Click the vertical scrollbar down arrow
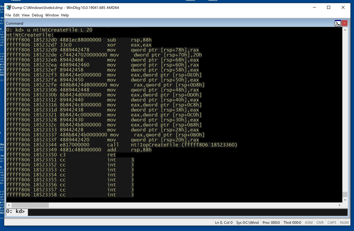The width and height of the screenshot is (354, 231). [x=345, y=200]
